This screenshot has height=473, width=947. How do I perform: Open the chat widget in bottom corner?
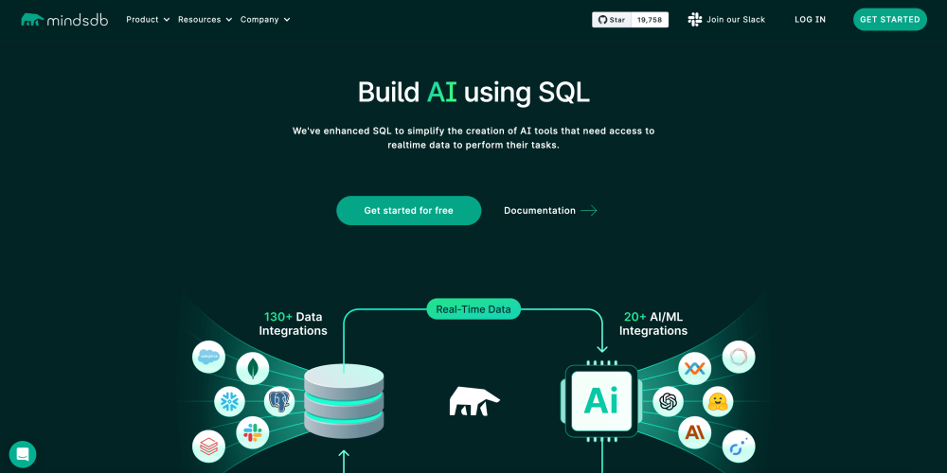pyautogui.click(x=23, y=454)
